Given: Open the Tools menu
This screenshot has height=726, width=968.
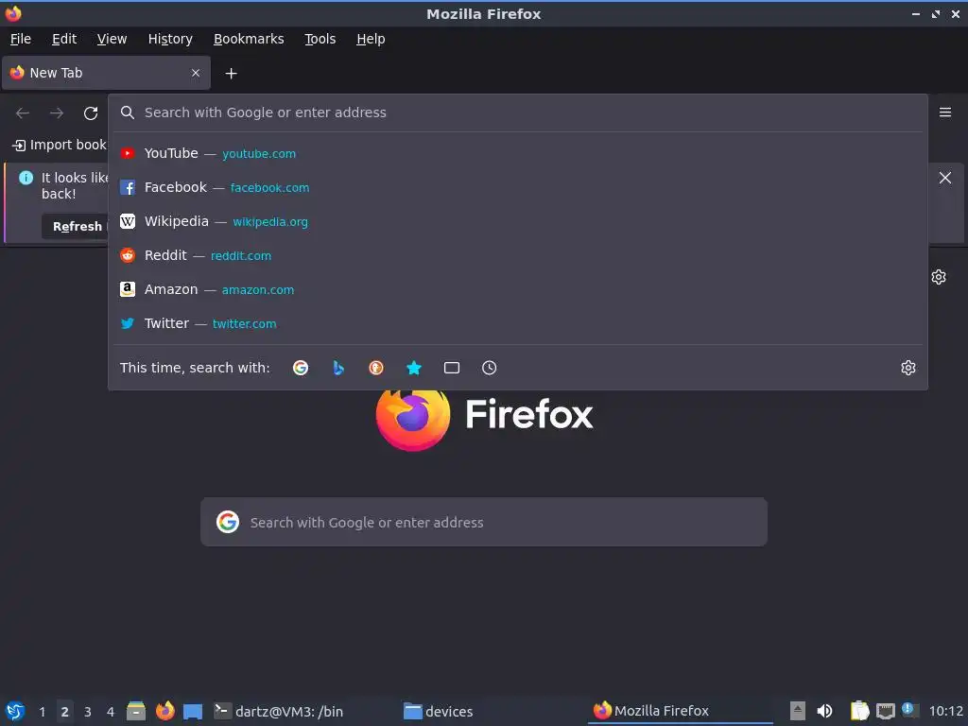Looking at the screenshot, I should (320, 39).
